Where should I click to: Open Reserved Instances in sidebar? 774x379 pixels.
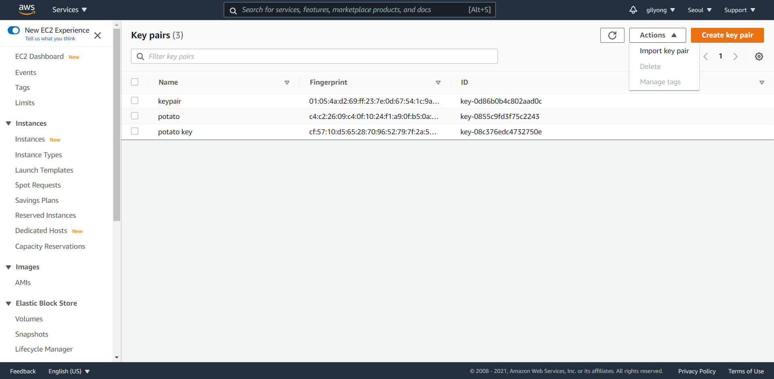[46, 215]
